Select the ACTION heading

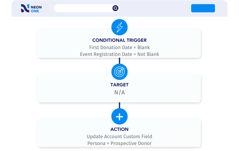[119, 129]
